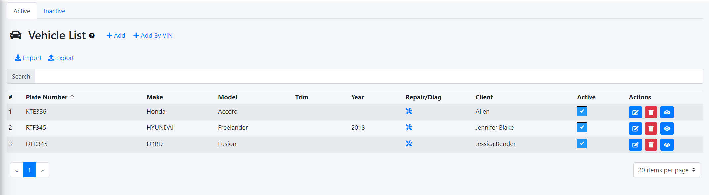Open the 20 items per page dropdown
Viewport: 709px width, 195px height.
coord(666,170)
